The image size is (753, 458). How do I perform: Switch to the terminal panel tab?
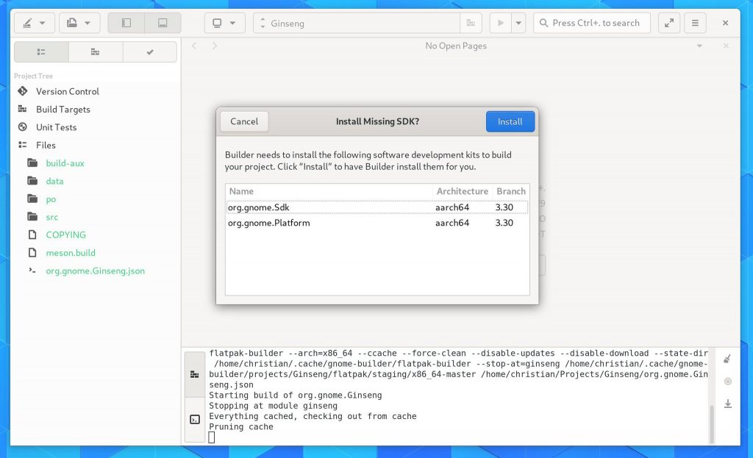pyautogui.click(x=194, y=420)
